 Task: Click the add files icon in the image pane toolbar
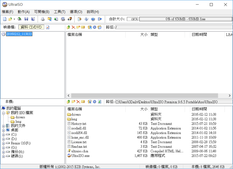pyautogui.click(x=90, y=27)
